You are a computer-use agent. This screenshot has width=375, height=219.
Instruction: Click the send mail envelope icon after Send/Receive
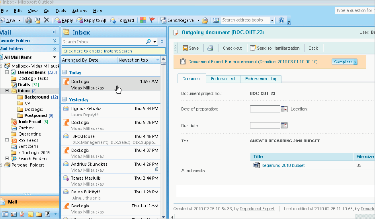coord(205,20)
